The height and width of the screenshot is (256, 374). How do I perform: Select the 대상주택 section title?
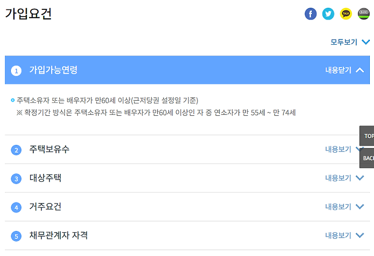[45, 178]
